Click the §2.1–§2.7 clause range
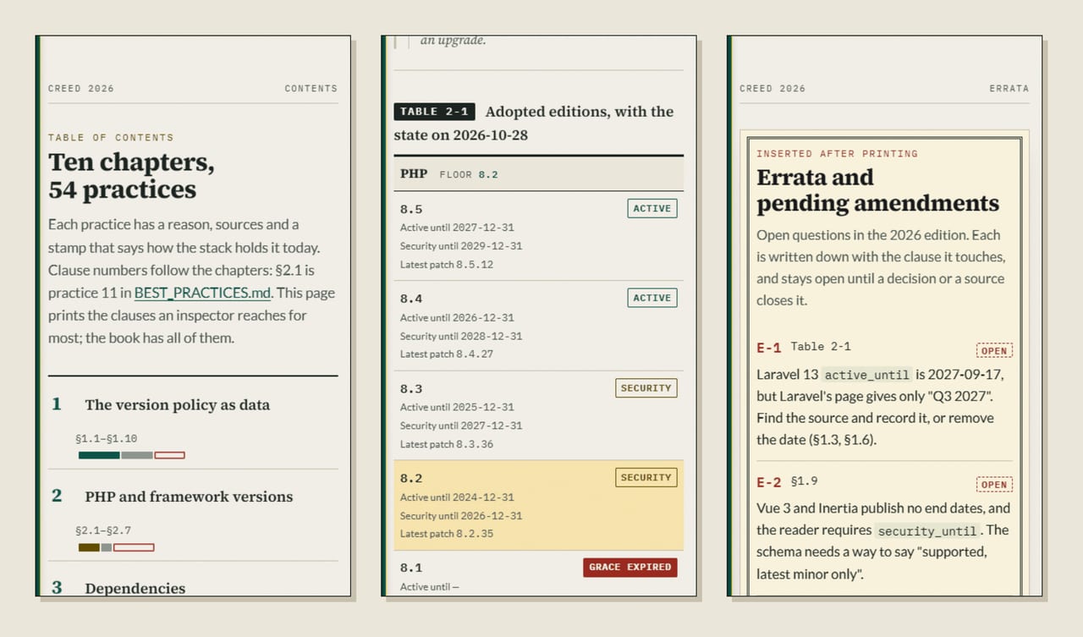Screen dimensions: 1083x637 pos(103,531)
